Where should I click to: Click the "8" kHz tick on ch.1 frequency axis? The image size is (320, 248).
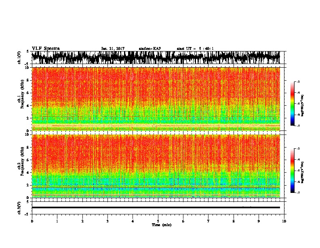point(28,80)
